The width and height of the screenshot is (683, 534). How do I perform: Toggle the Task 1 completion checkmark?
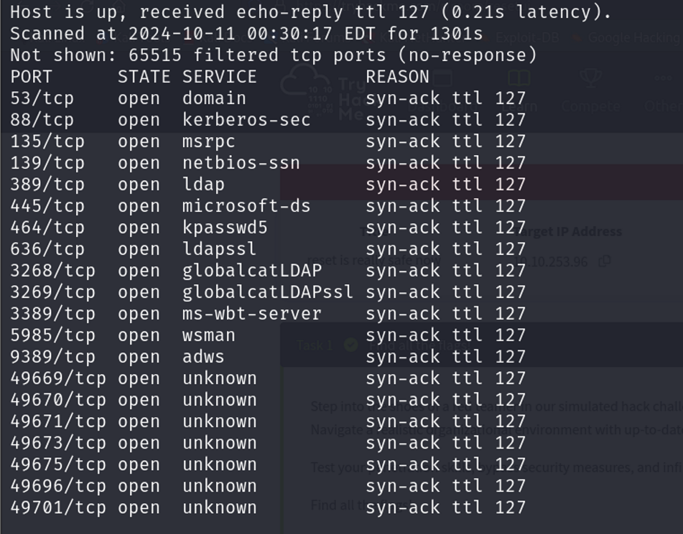[350, 346]
